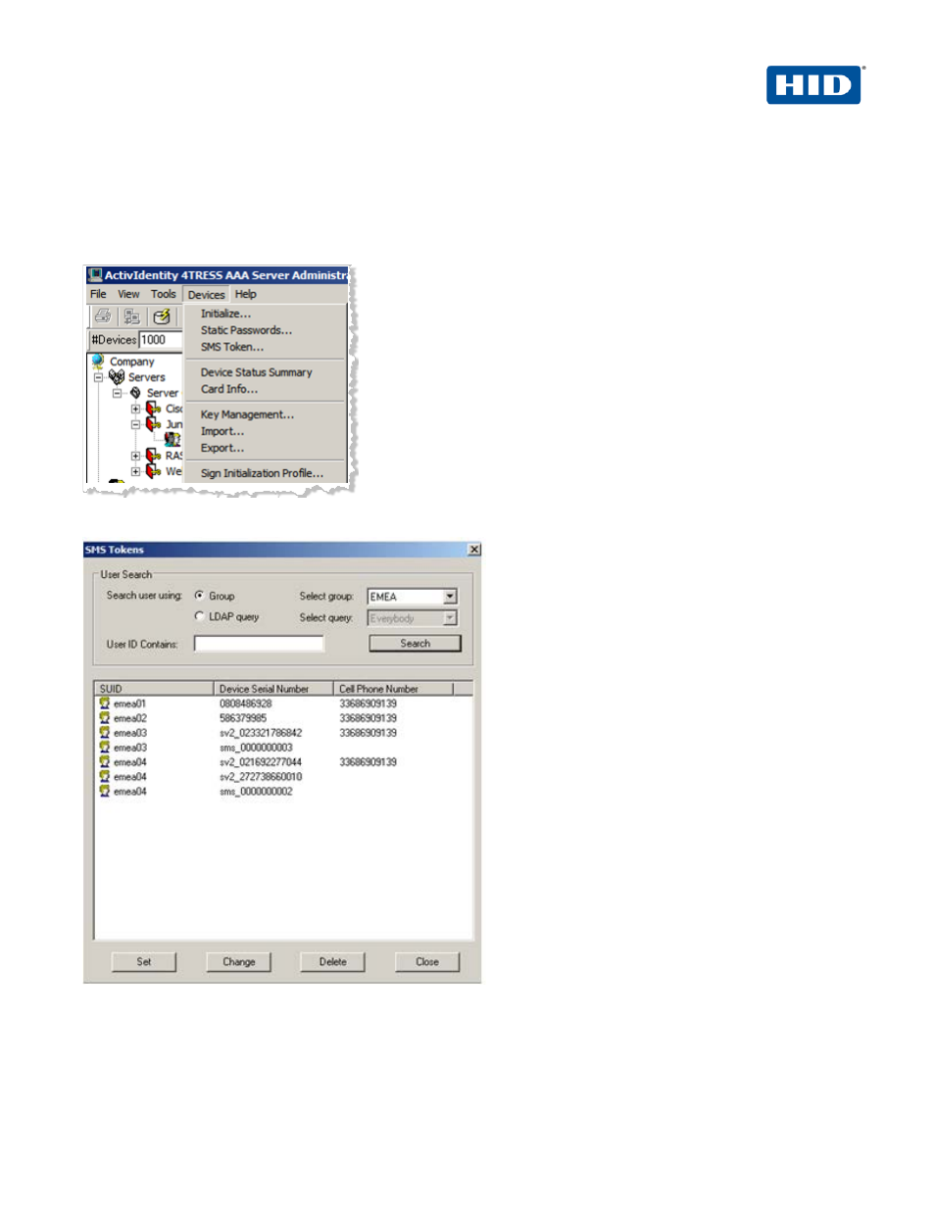Expand the RAS gate tree node

click(136, 456)
